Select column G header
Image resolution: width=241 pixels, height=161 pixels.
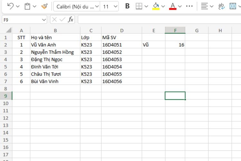pyautogui.click(x=197, y=31)
